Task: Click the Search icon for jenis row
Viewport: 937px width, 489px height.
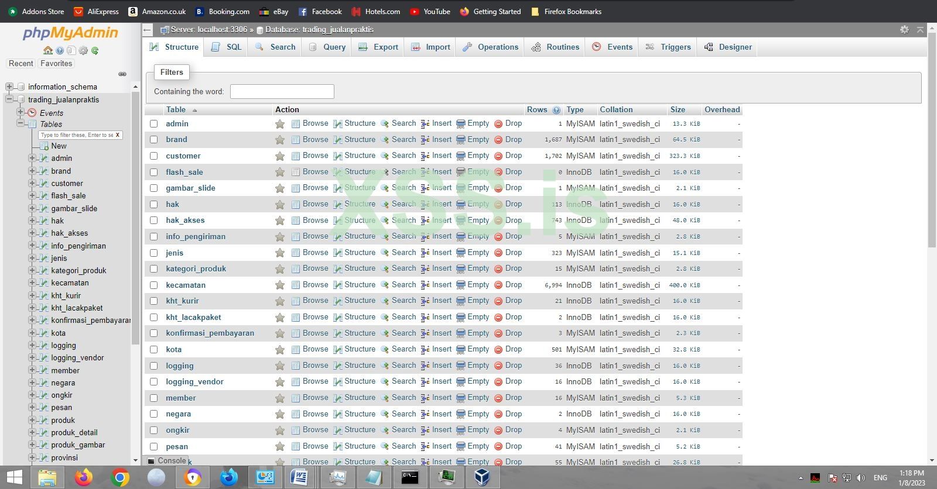Action: click(x=385, y=253)
